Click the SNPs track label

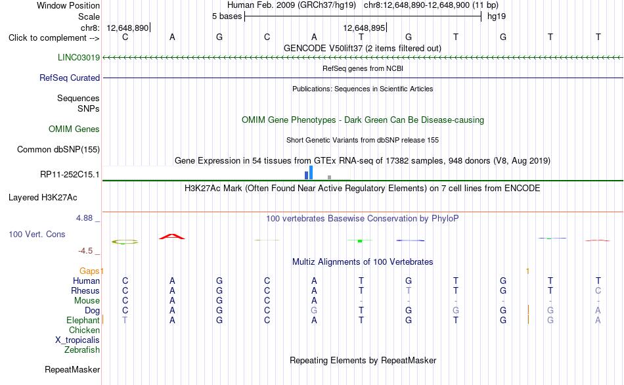pos(89,108)
